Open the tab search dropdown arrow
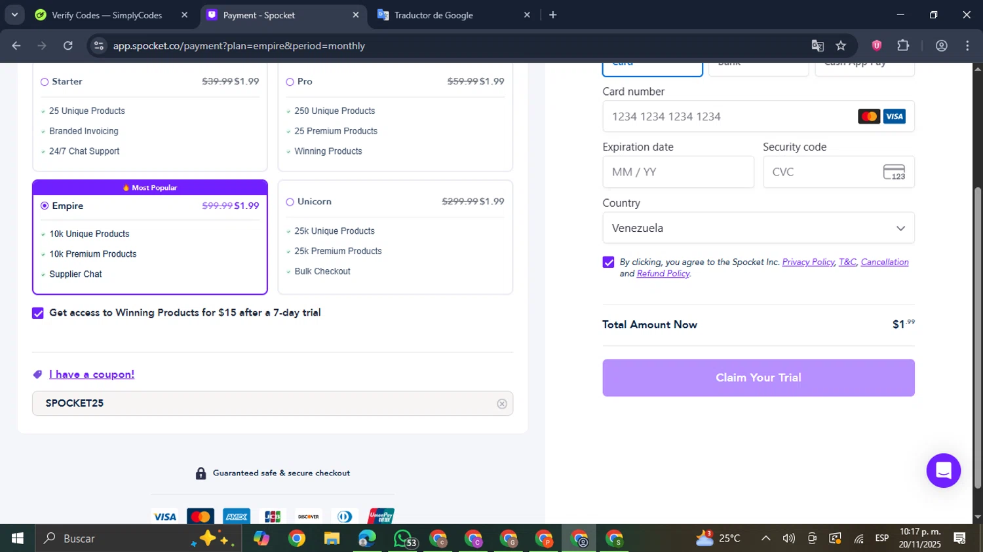 point(14,14)
